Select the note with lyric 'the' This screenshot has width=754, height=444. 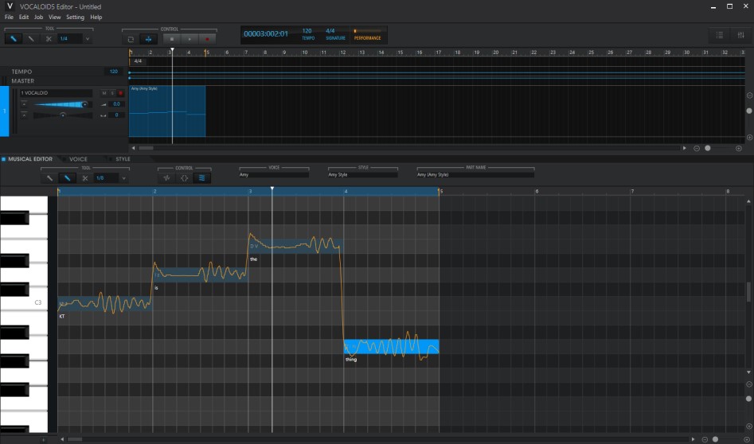click(x=295, y=246)
